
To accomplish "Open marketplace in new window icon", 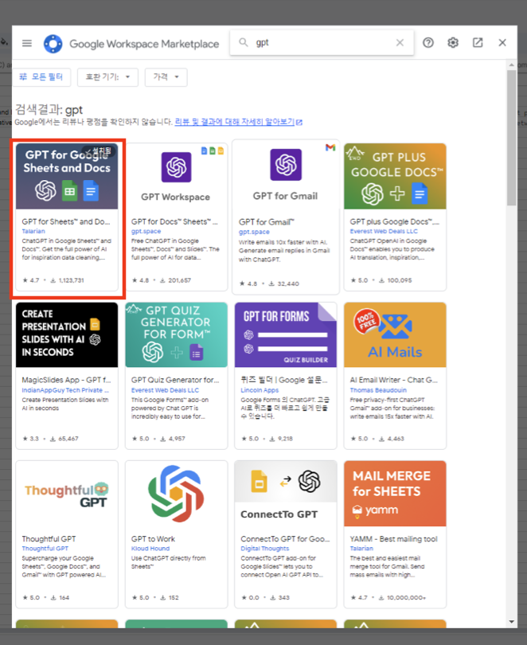I will [x=478, y=42].
